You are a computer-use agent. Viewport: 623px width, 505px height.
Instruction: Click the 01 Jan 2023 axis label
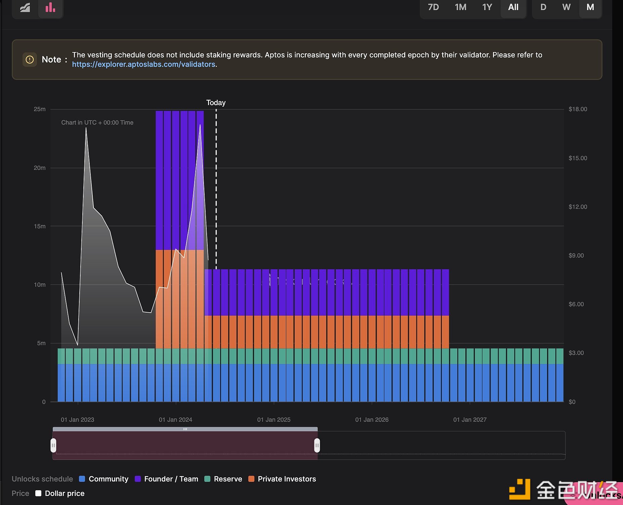(77, 420)
